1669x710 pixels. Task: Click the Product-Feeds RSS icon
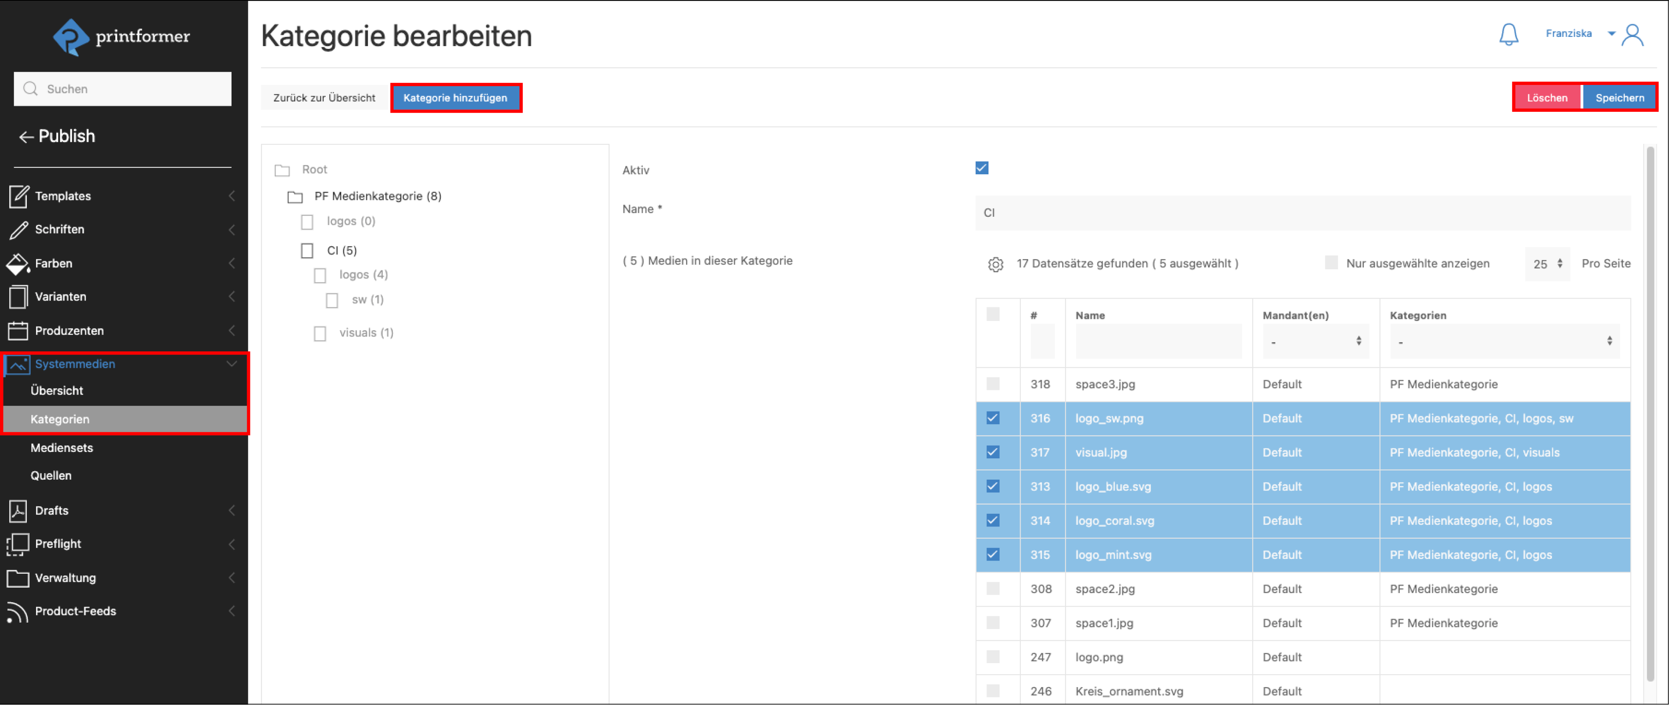point(18,611)
